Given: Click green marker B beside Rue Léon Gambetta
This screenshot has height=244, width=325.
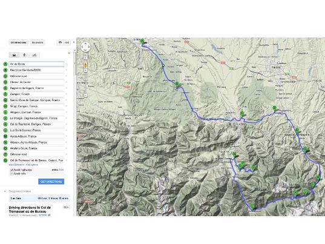Looking at the screenshot, I should tap(5, 70).
